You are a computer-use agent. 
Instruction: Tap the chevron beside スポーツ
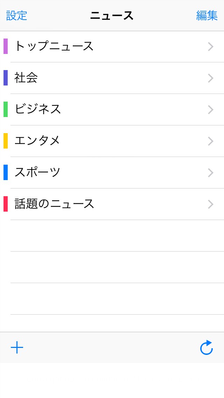click(210, 173)
